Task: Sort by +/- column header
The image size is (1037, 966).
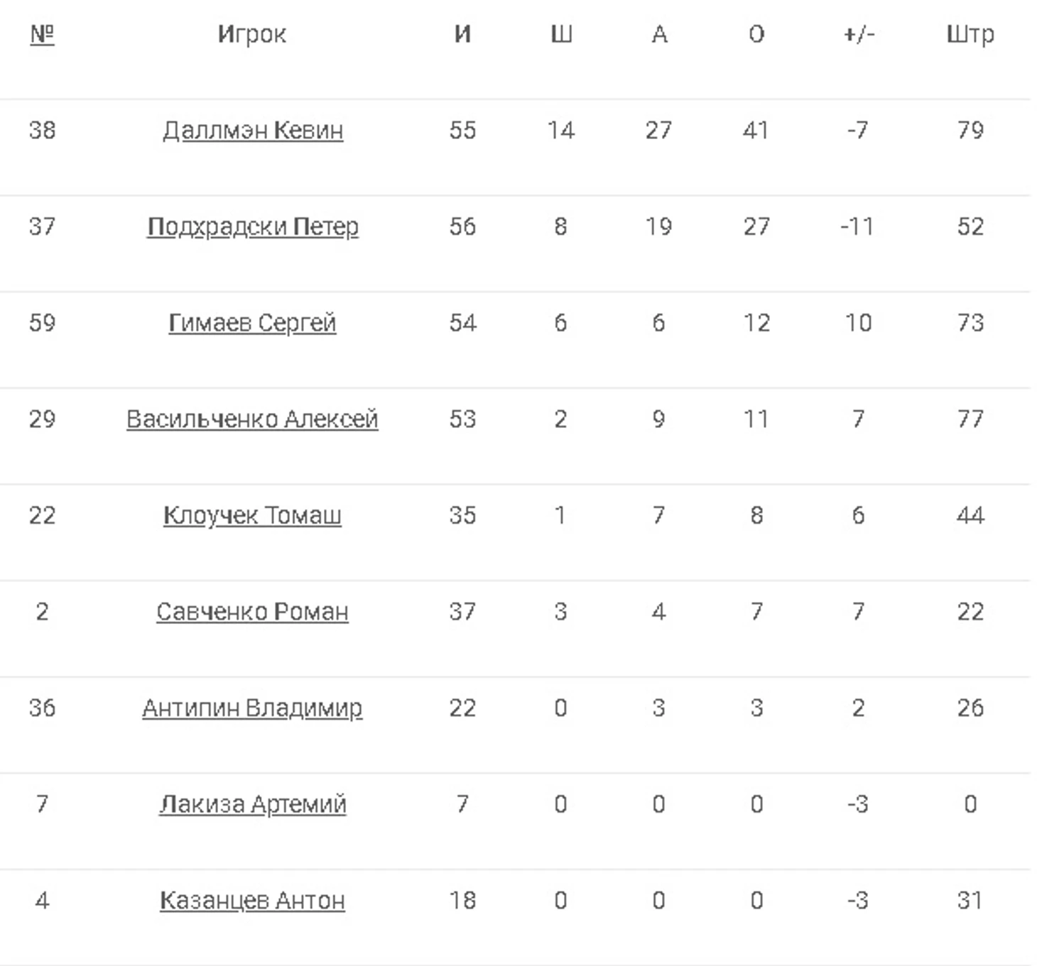Action: tap(859, 34)
